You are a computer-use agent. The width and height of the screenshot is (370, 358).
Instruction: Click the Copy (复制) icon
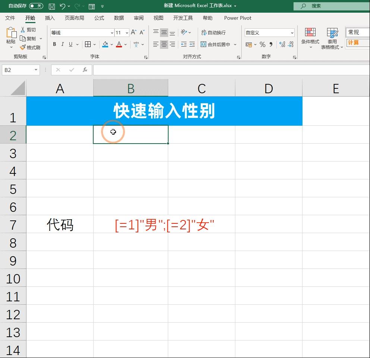click(22, 38)
